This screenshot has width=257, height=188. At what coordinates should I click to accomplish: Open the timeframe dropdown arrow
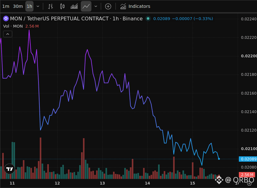pyautogui.click(x=38, y=6)
